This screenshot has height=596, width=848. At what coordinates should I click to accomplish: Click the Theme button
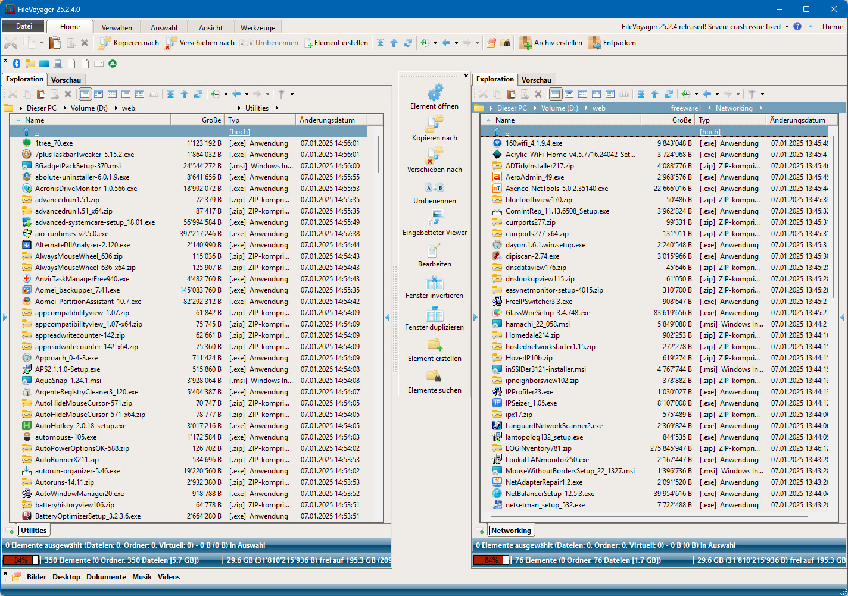832,26
